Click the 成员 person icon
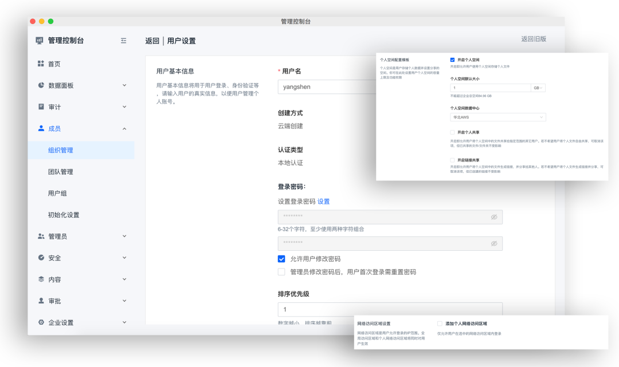This screenshot has width=619, height=367. tap(41, 128)
